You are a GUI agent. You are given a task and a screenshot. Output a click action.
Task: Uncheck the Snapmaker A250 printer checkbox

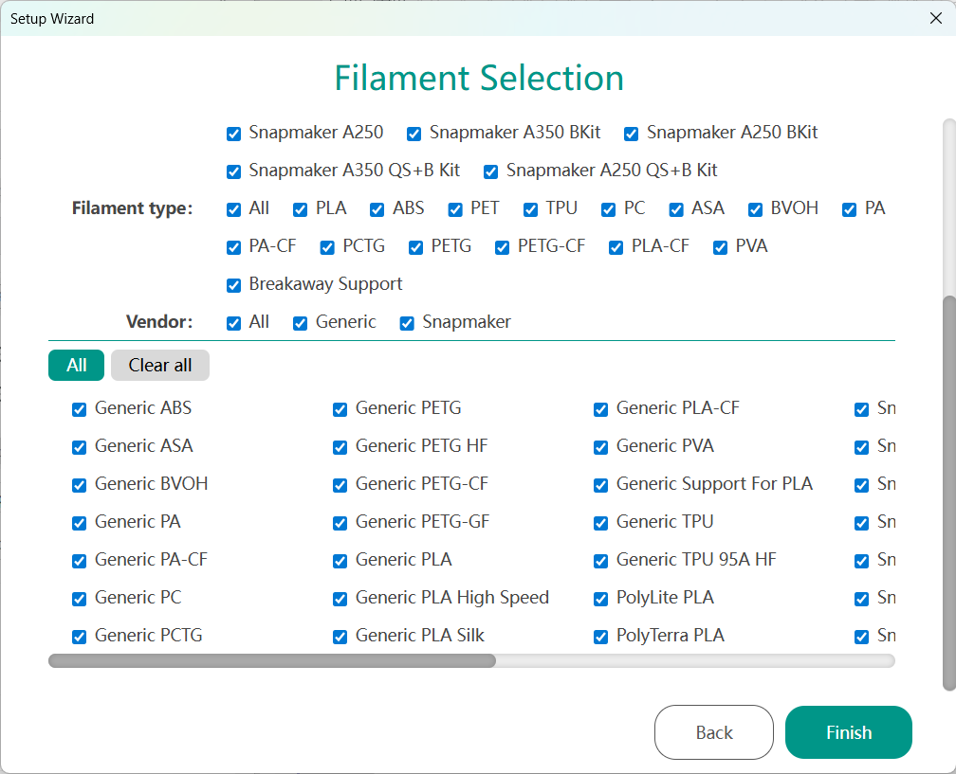(234, 134)
